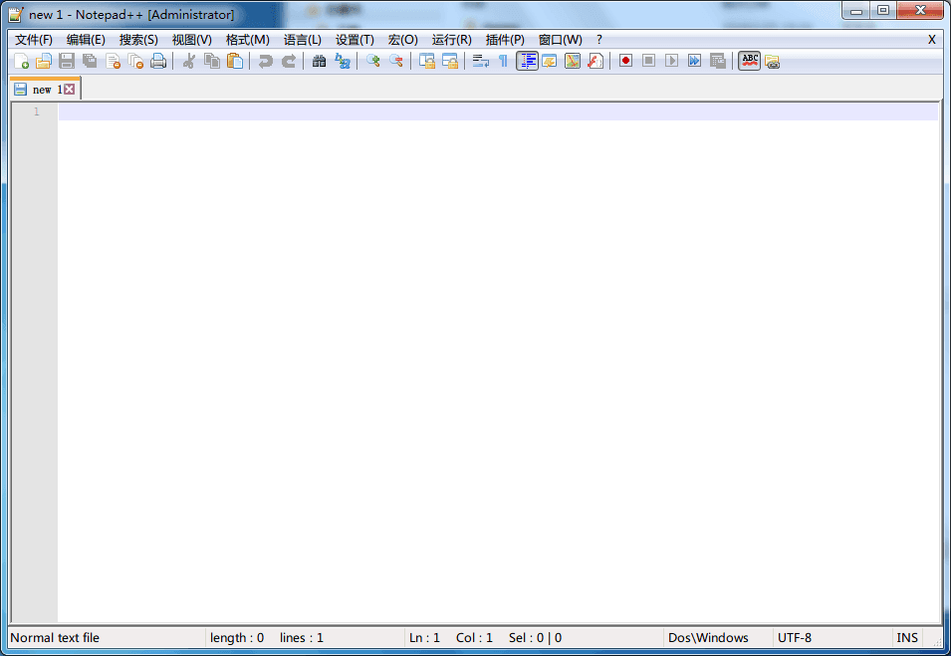Viewport: 951px width, 656px height.
Task: Toggle synchronized vertical scrolling
Action: coord(426,61)
